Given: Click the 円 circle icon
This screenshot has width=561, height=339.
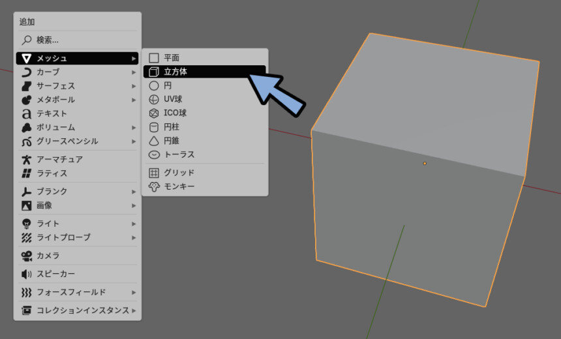Looking at the screenshot, I should pos(154,86).
